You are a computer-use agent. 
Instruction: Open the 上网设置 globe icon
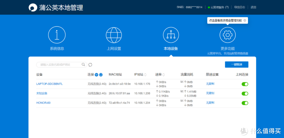pyautogui.click(x=114, y=35)
